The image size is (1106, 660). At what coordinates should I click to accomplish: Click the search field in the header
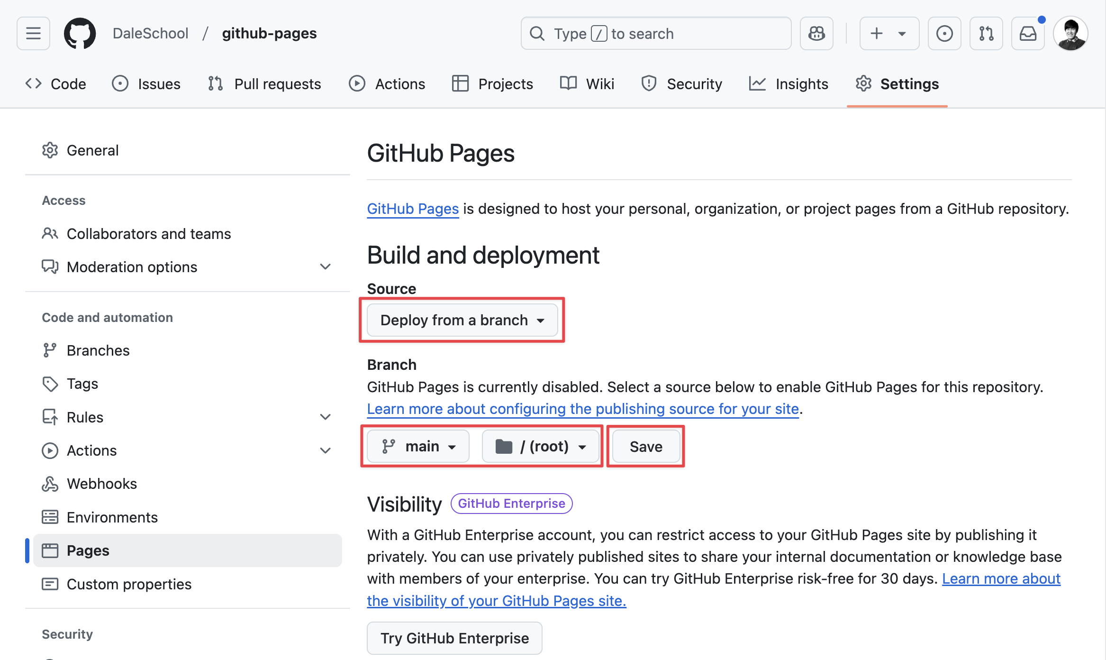pyautogui.click(x=655, y=33)
